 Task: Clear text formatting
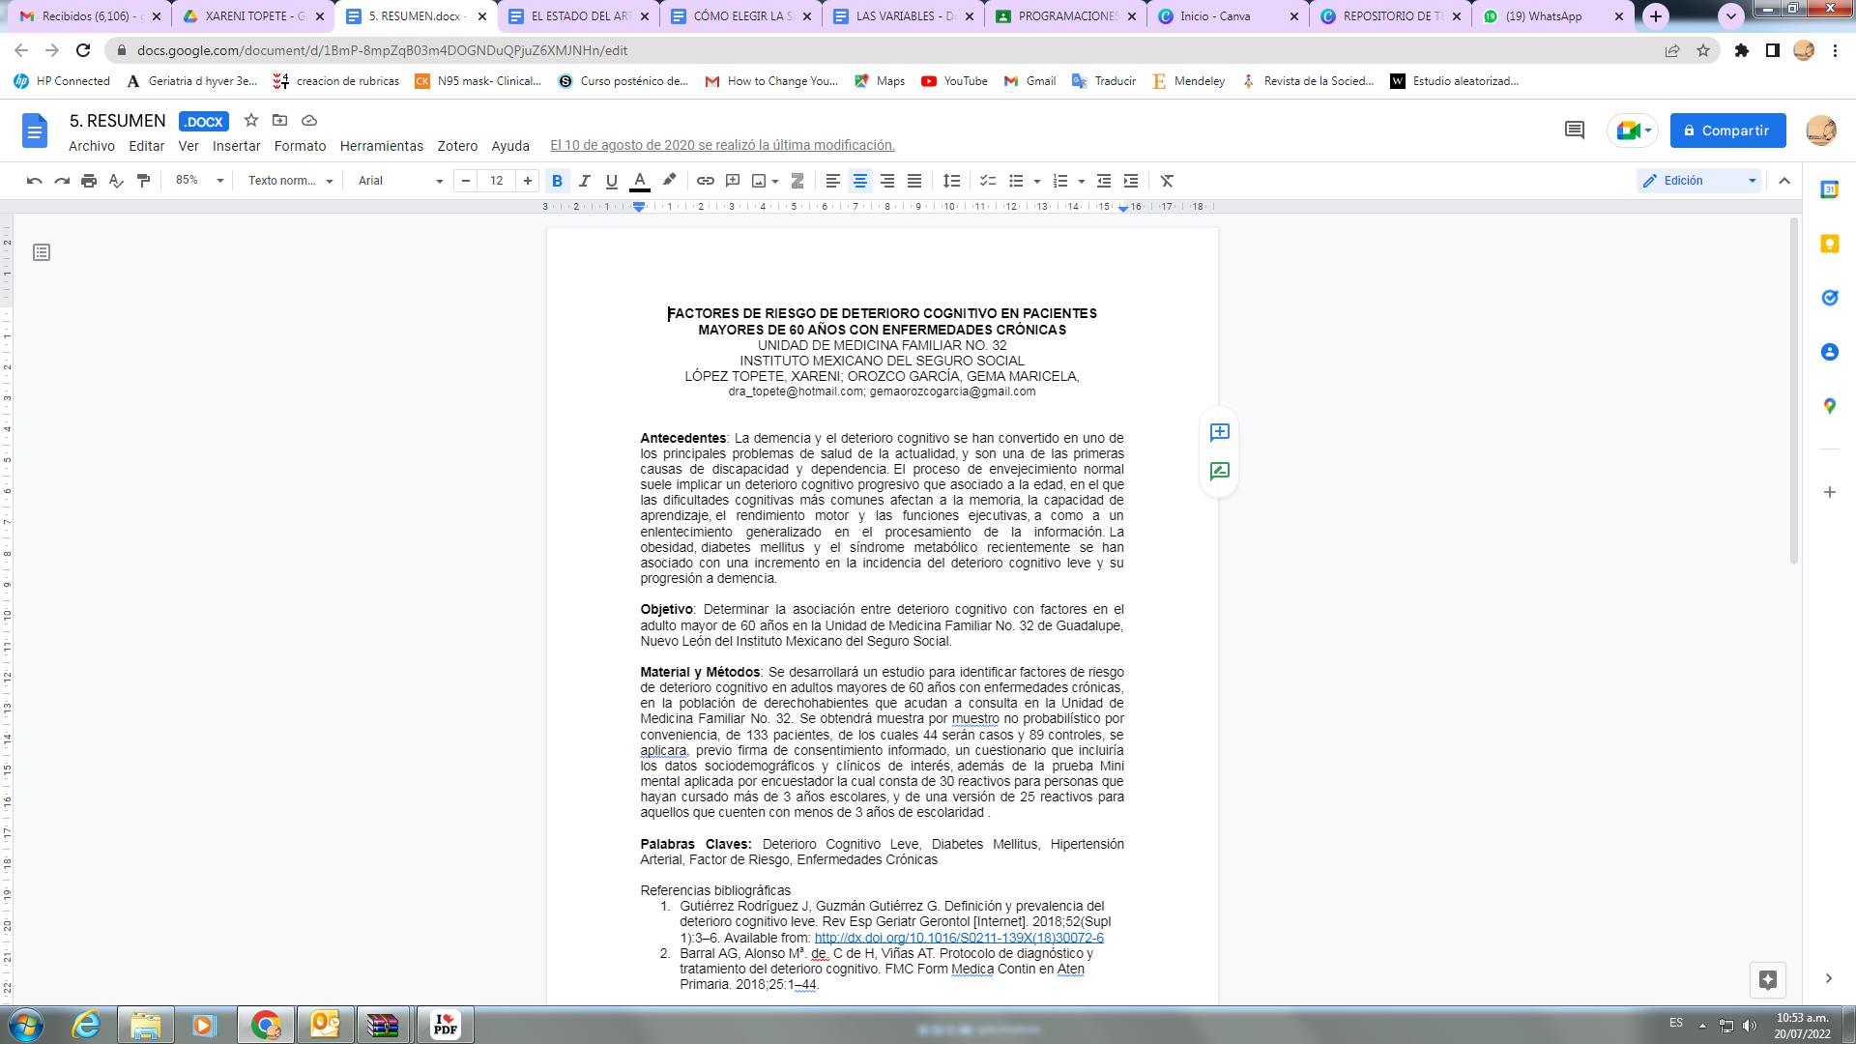[1167, 181]
